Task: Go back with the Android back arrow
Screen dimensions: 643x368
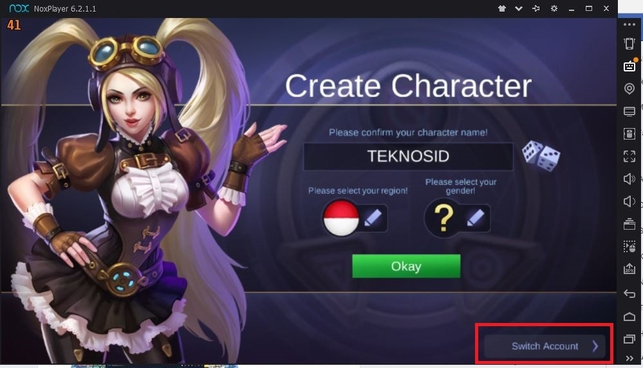Action: pos(629,293)
